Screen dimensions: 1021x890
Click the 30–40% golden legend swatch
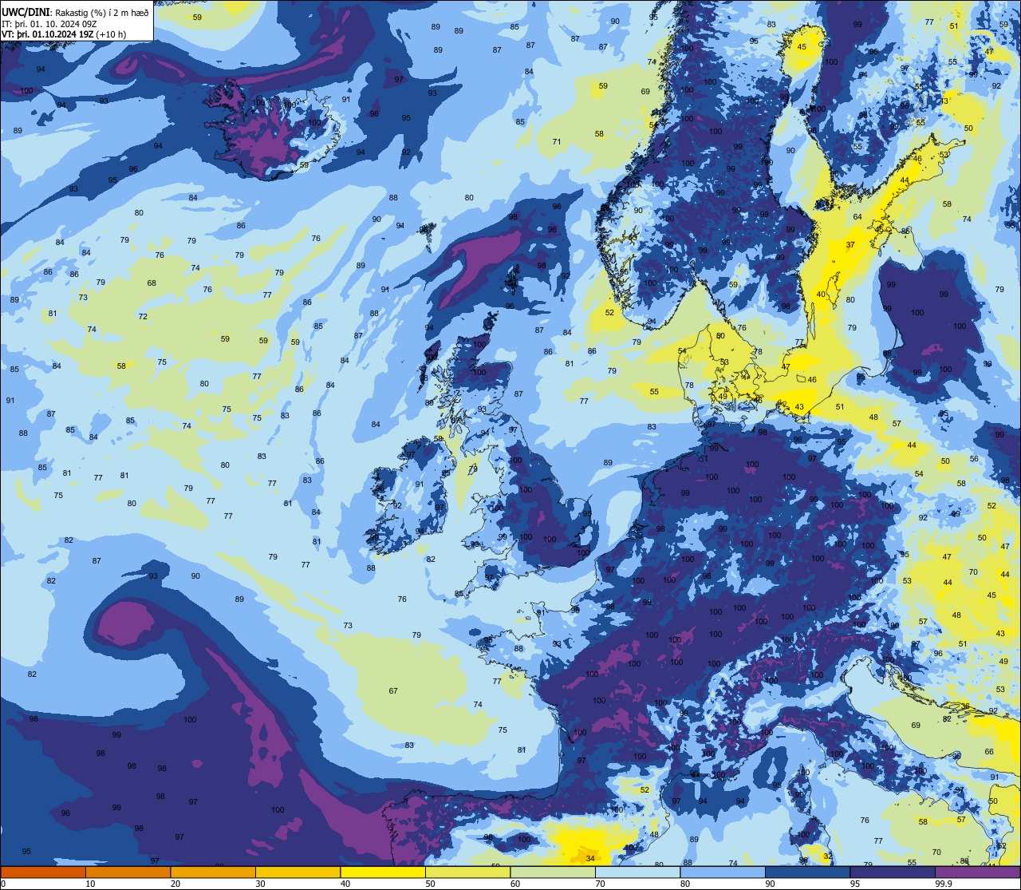click(x=298, y=872)
